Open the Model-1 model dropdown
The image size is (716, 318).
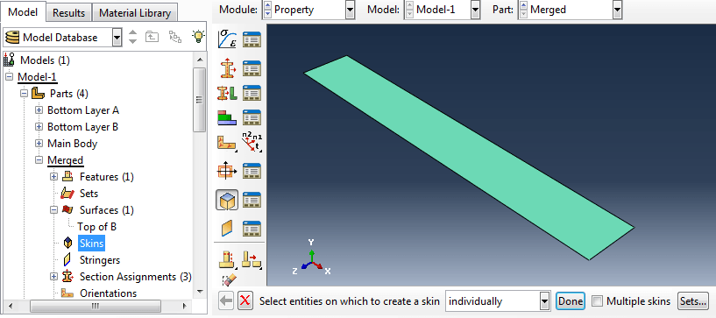(475, 10)
